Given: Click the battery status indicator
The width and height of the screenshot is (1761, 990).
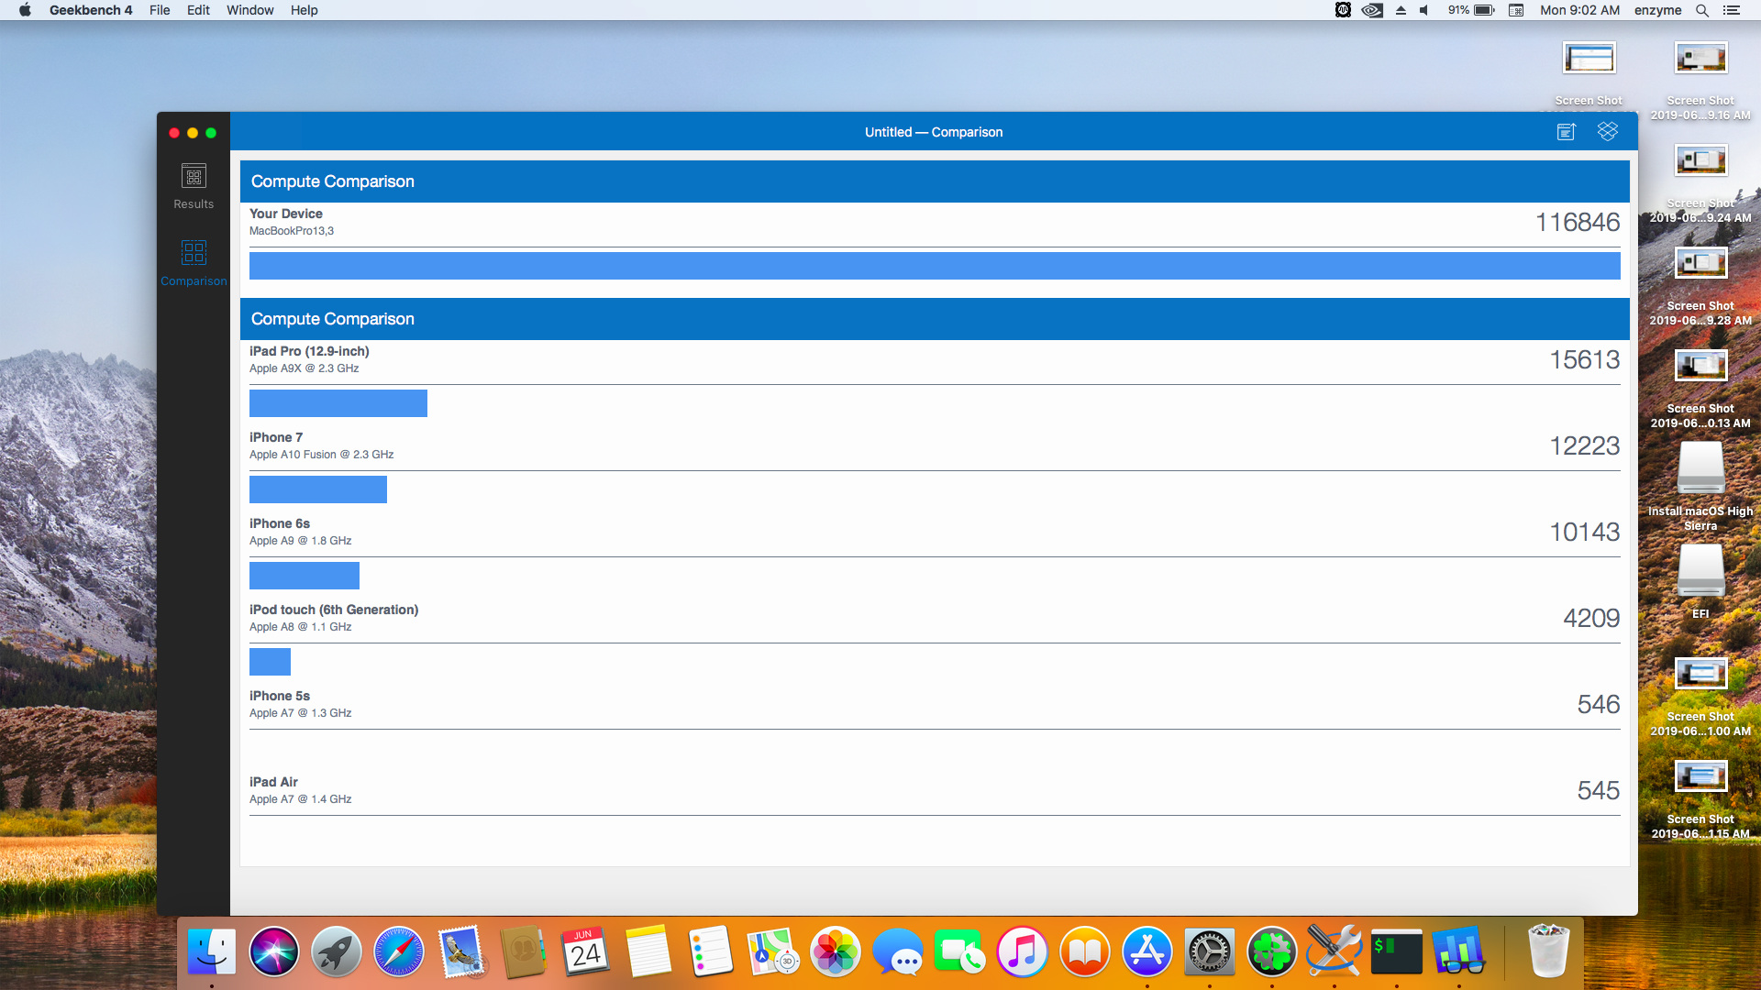Looking at the screenshot, I should pos(1472,10).
